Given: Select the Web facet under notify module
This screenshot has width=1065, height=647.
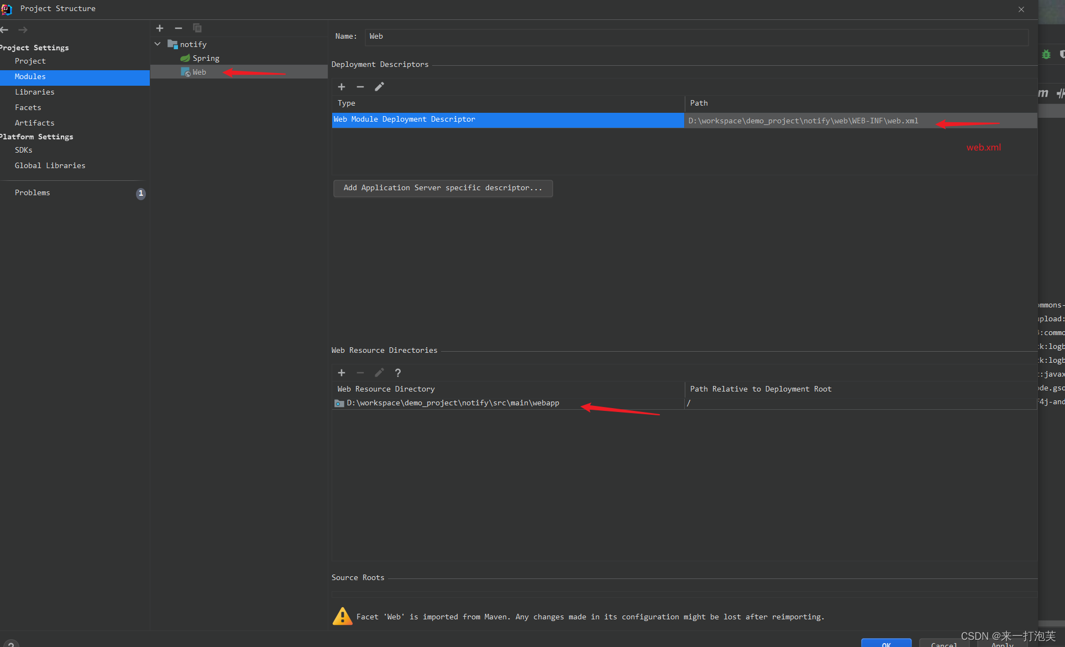Looking at the screenshot, I should [x=198, y=71].
